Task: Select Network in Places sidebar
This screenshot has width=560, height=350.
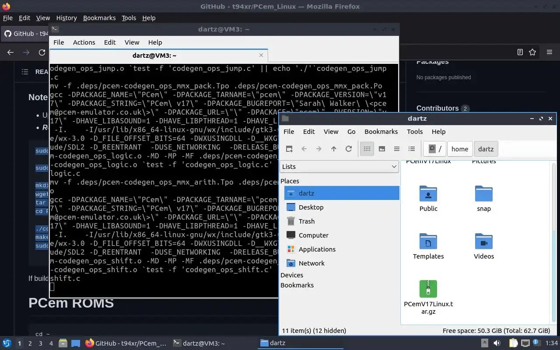Action: click(x=342, y=263)
